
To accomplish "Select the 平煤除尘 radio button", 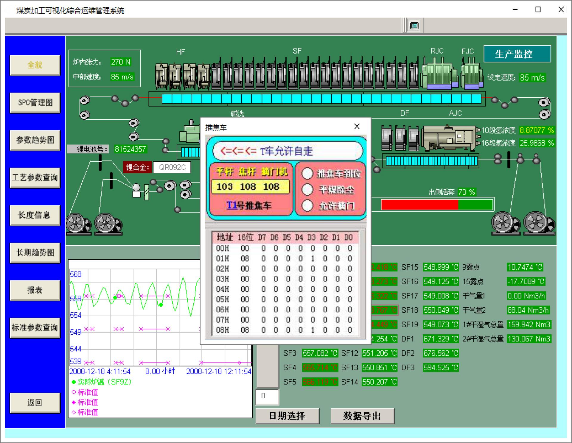I will (x=307, y=189).
